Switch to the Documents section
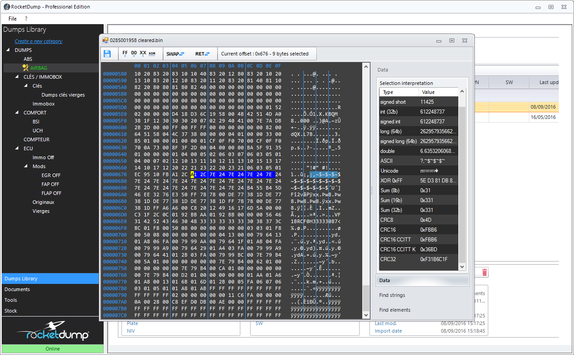Viewport: 574px width, 355px height. coord(17,289)
